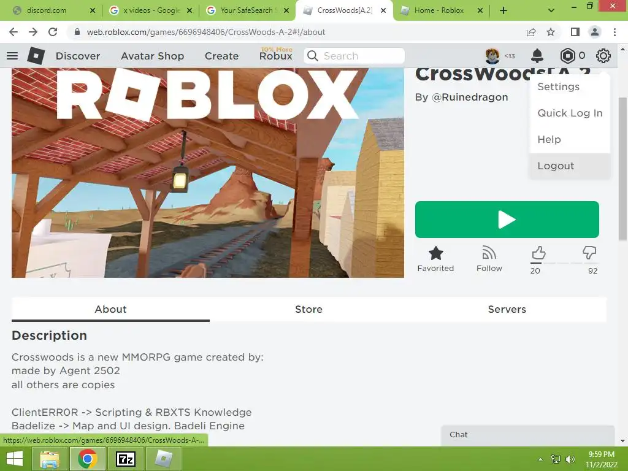Reload the page
This screenshot has width=628, height=471.
[x=53, y=32]
